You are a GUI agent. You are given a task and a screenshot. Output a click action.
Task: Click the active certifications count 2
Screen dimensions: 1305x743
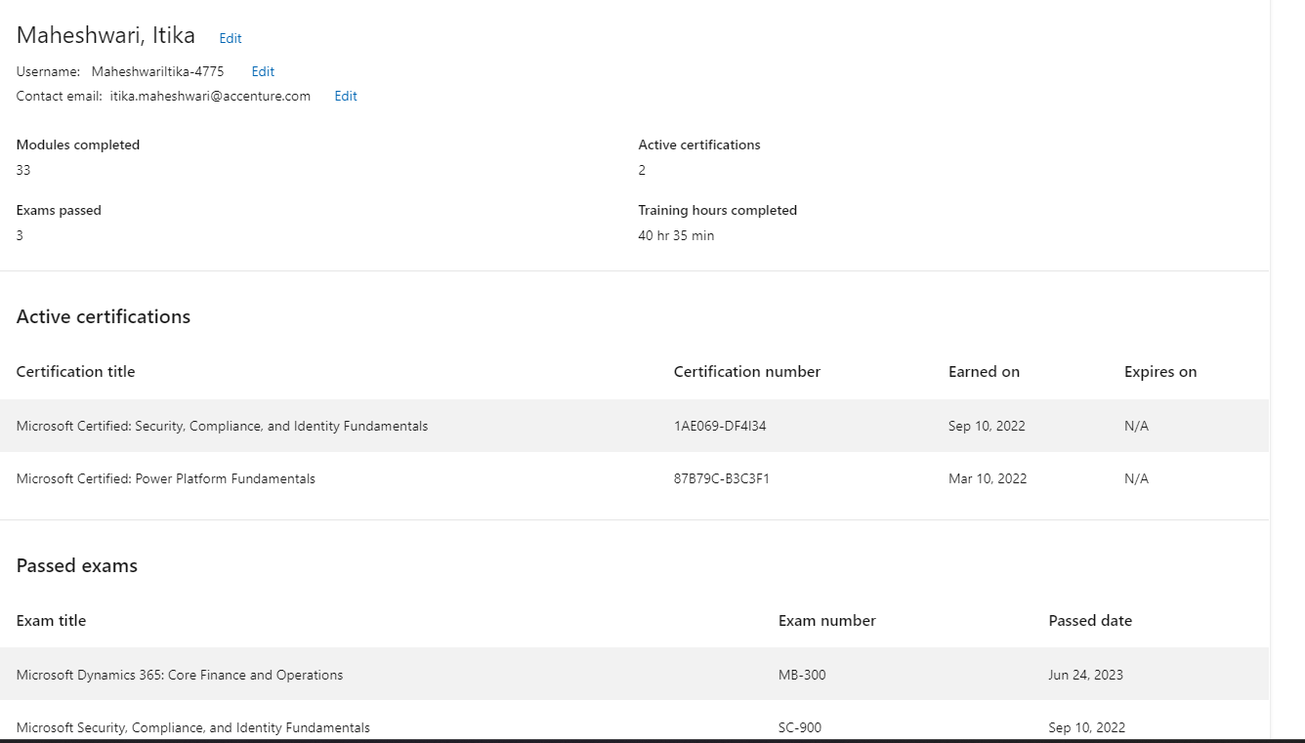[x=642, y=170]
